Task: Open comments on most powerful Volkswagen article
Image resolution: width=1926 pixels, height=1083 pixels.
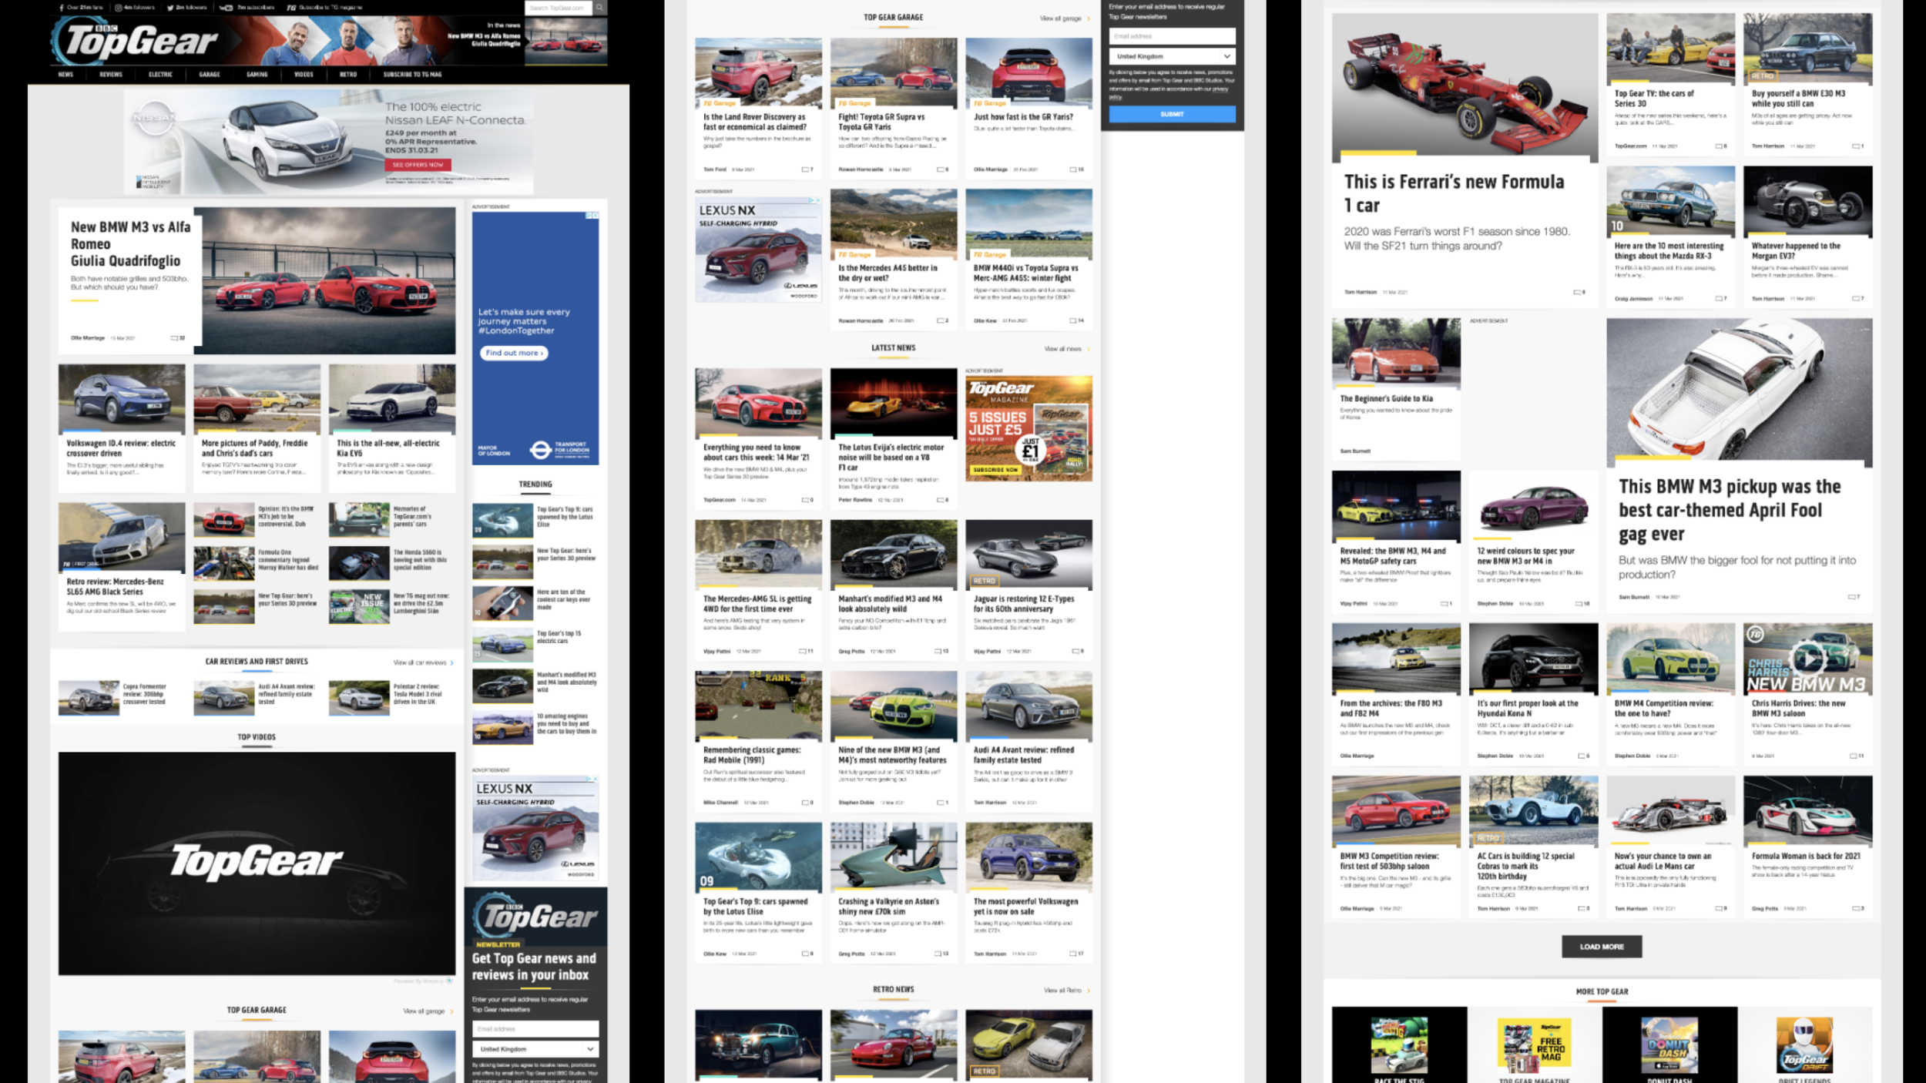Action: click(1077, 954)
